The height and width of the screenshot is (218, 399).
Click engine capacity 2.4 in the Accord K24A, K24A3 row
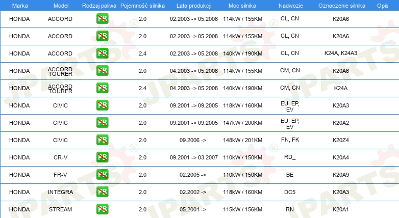click(x=142, y=53)
